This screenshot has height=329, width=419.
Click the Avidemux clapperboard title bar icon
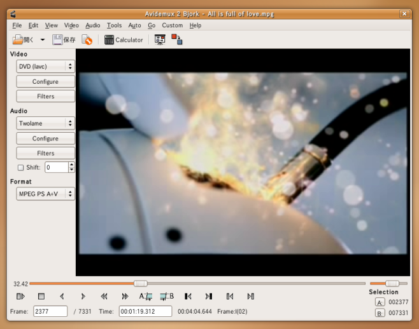[x=13, y=14]
